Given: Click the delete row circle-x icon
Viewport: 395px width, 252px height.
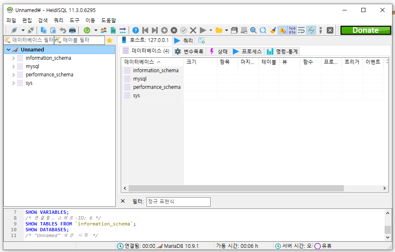Looking at the screenshot, I should (x=174, y=30).
